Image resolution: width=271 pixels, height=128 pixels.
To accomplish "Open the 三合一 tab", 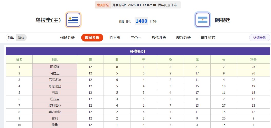I will pyautogui.click(x=136, y=38).
